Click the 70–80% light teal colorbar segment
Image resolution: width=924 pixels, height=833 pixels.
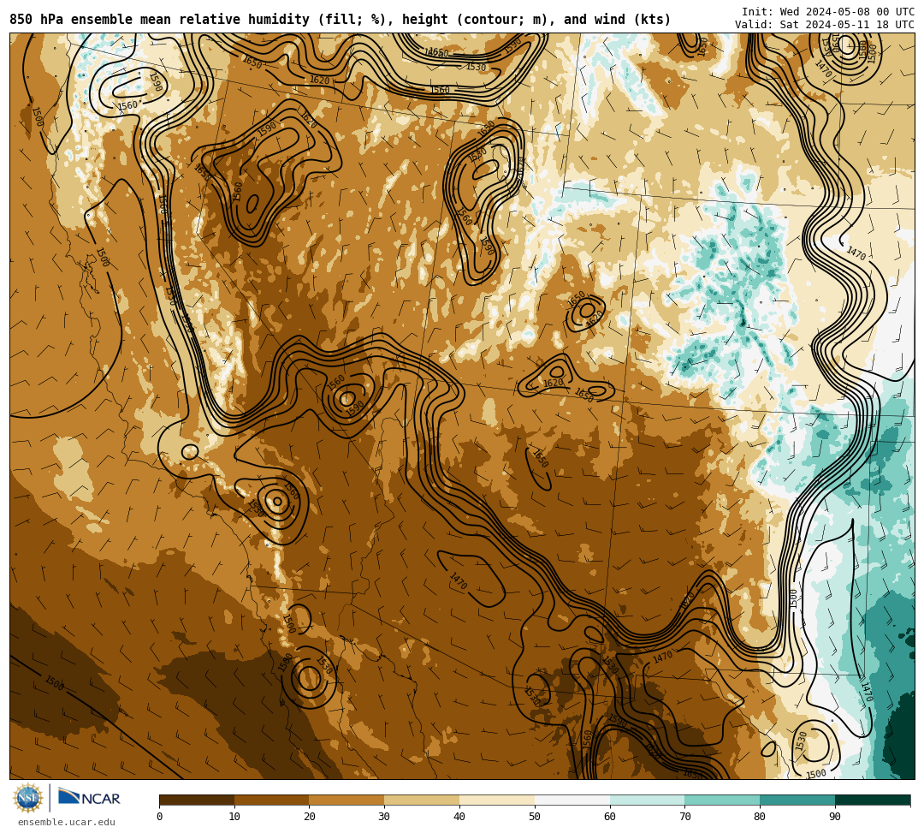(722, 800)
